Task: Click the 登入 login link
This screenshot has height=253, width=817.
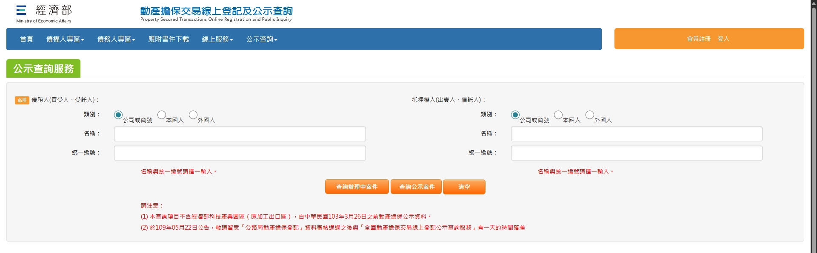Action: (723, 39)
